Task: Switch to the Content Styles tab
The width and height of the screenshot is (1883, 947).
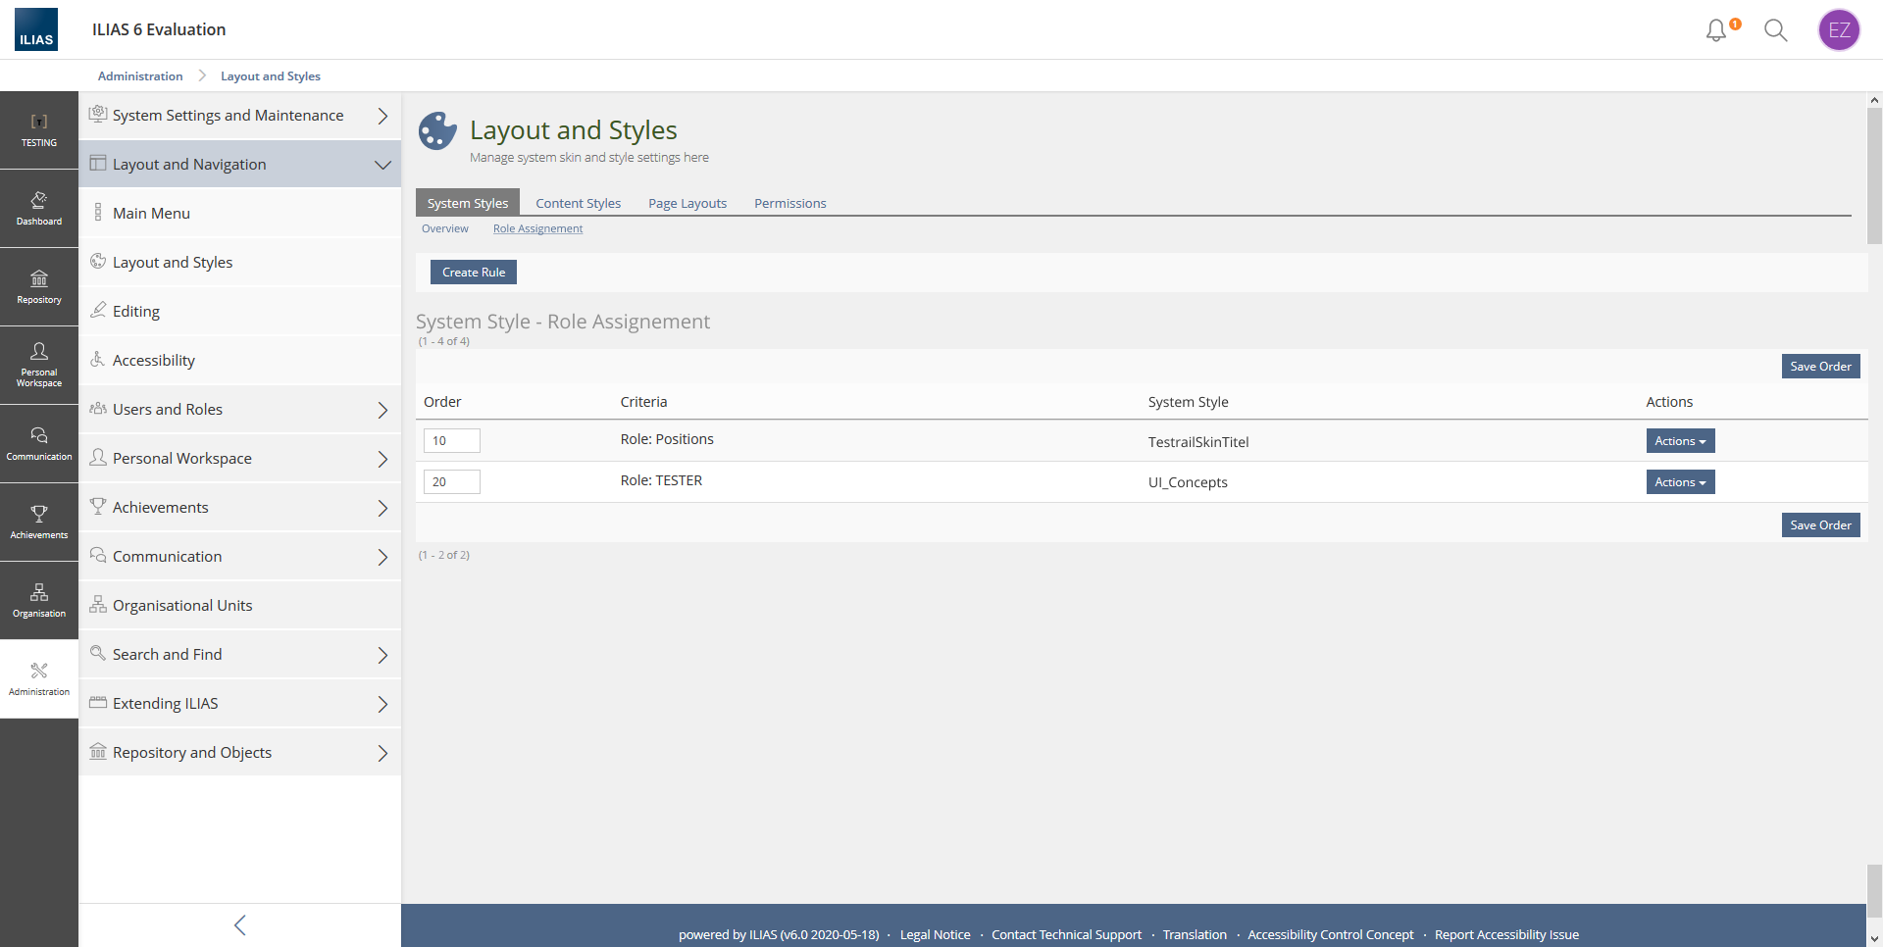Action: pos(578,203)
